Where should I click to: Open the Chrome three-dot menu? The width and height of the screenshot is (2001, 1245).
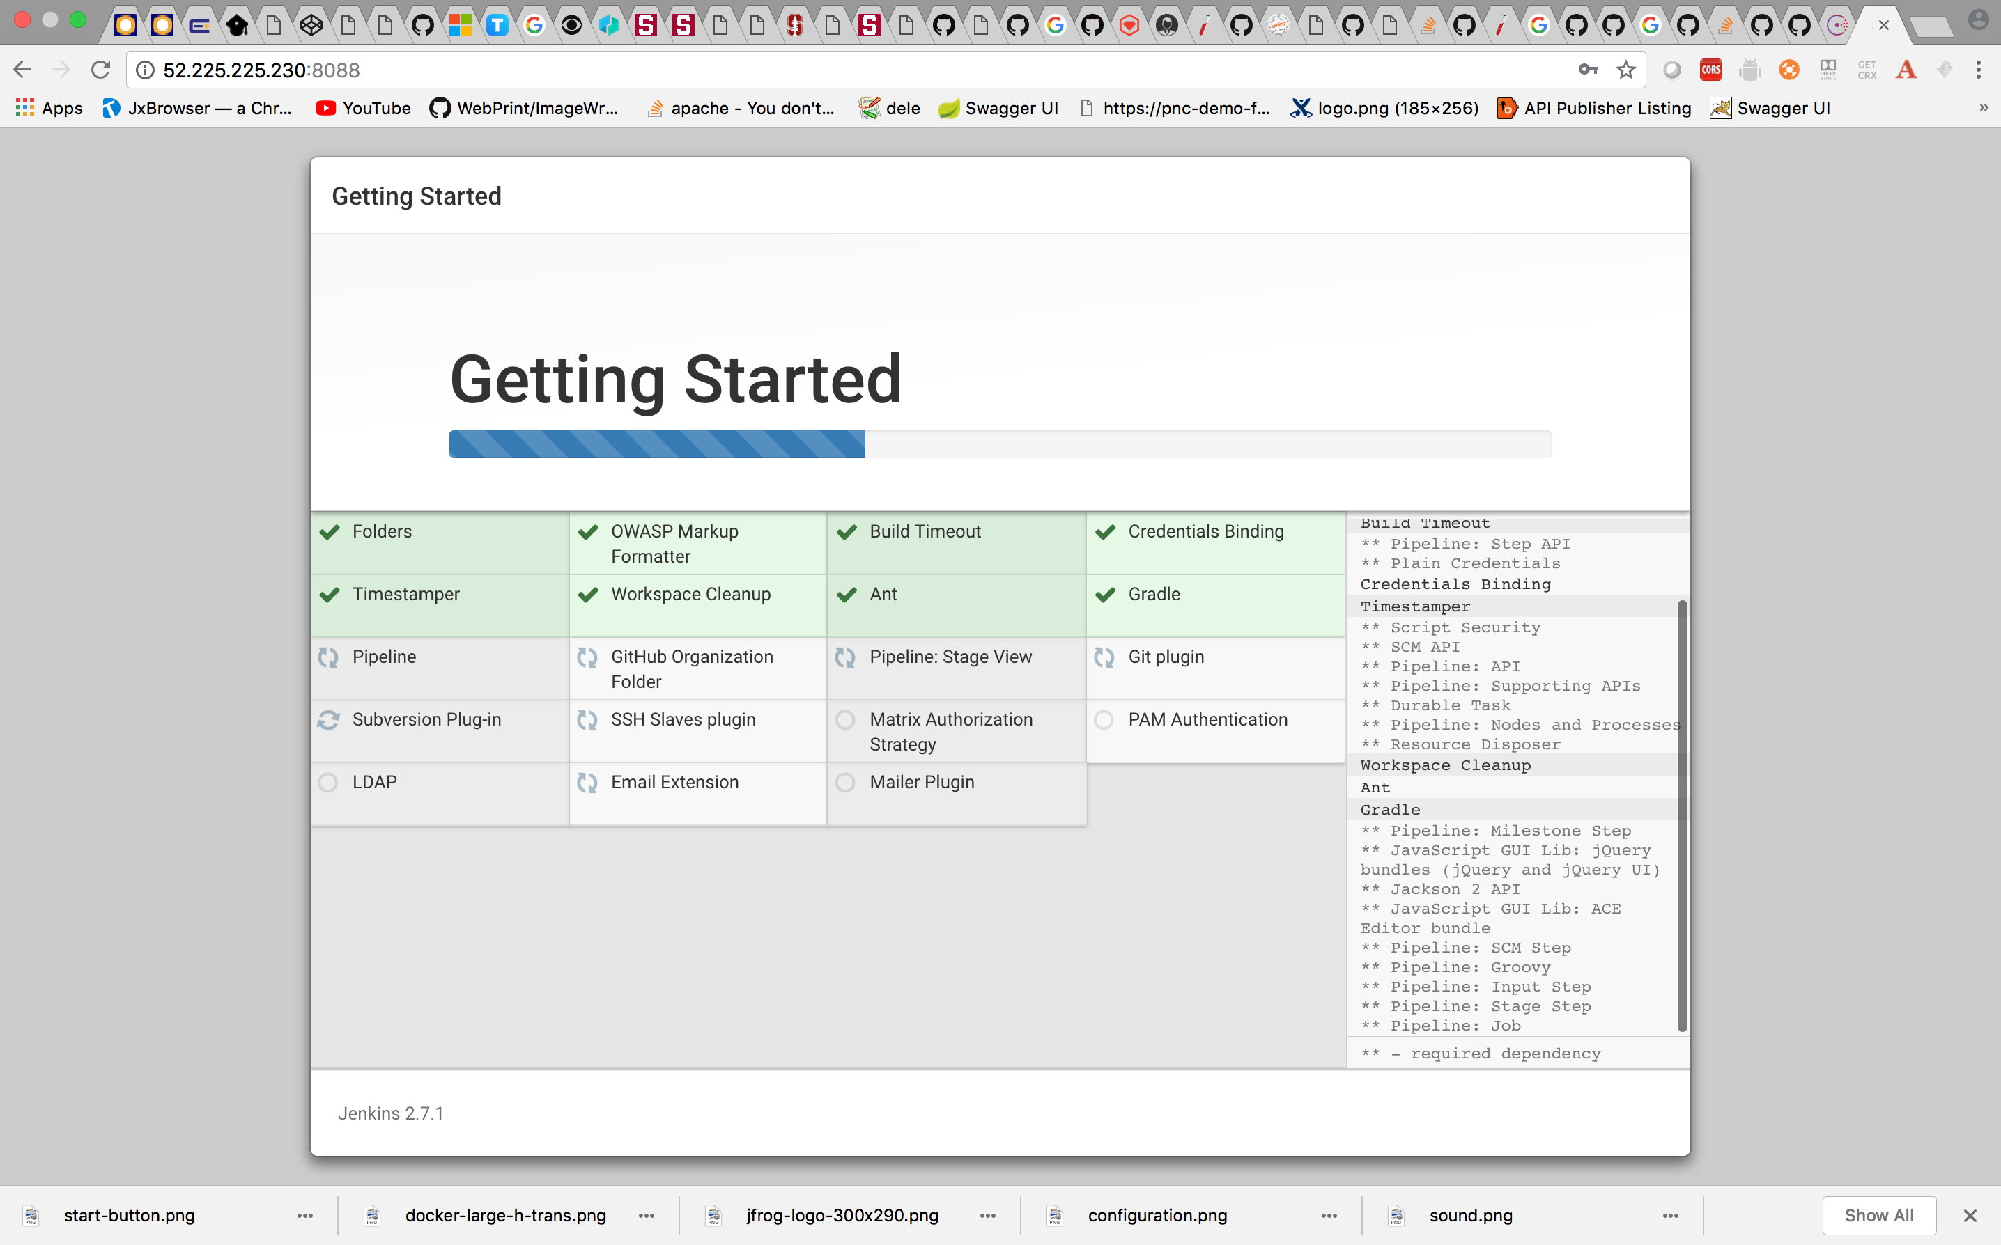tap(1978, 70)
